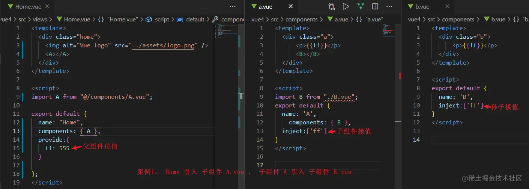
Task: Select 'src' in b.vue breadcrumb
Action: coord(431,20)
